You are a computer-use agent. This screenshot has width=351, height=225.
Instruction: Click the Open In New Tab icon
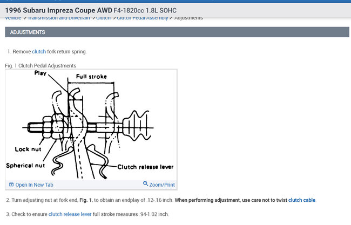[11, 185]
